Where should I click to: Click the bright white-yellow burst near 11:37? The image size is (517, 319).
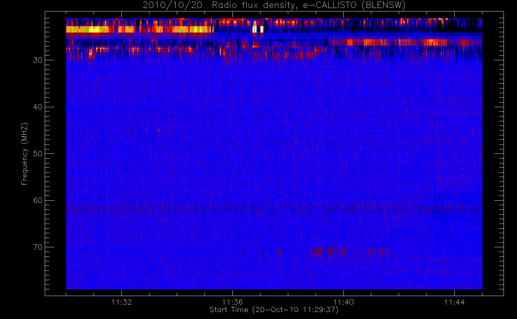click(x=258, y=29)
